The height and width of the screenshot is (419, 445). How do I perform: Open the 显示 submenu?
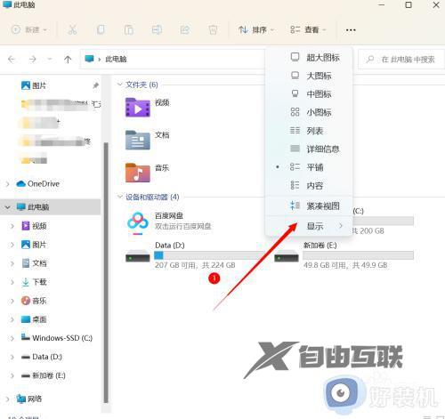(309, 226)
